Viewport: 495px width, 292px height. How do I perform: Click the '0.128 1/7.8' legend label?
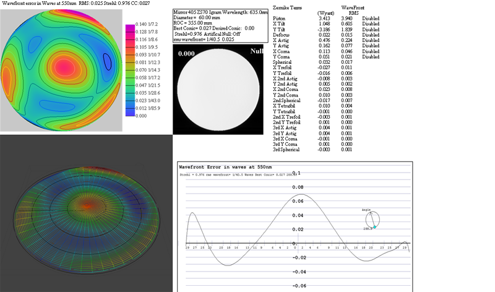coord(147,32)
